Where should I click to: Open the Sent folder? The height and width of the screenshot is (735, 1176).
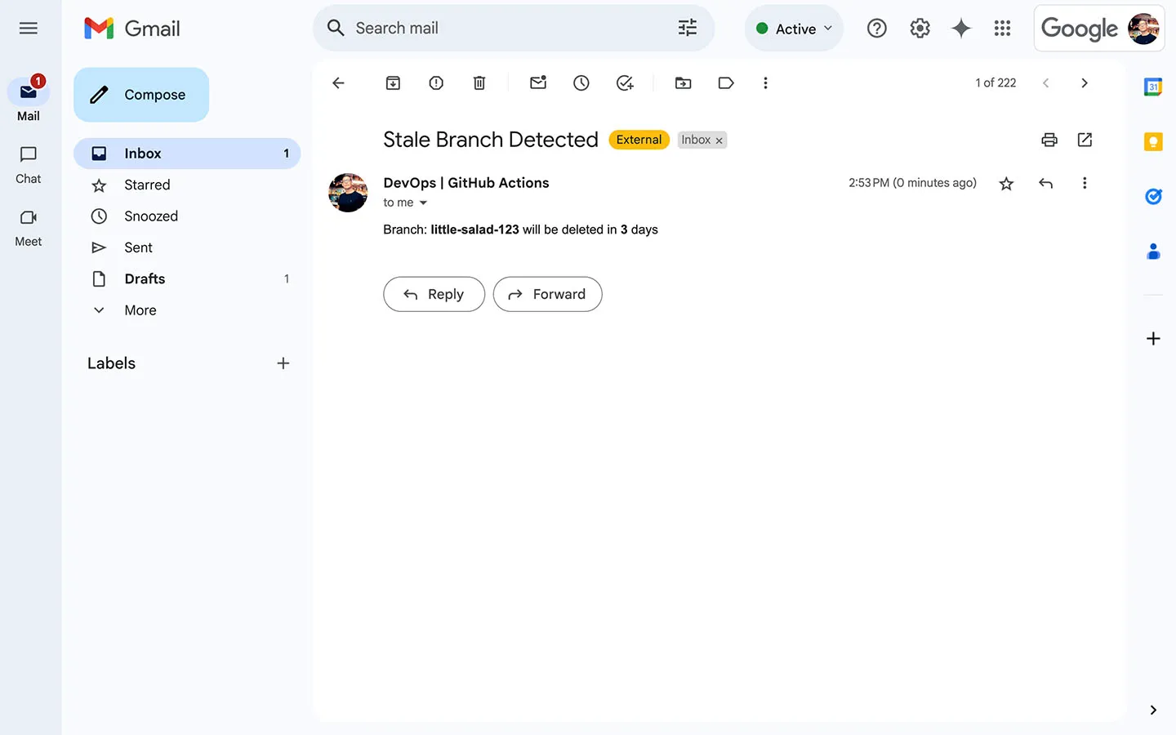tap(138, 247)
